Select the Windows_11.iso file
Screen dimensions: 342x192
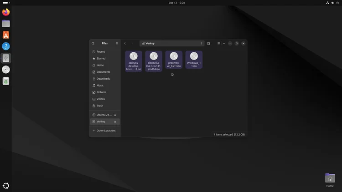tap(194, 60)
